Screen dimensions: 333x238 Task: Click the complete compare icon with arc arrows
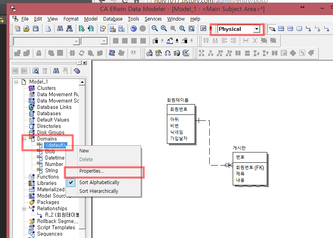(x=168, y=53)
